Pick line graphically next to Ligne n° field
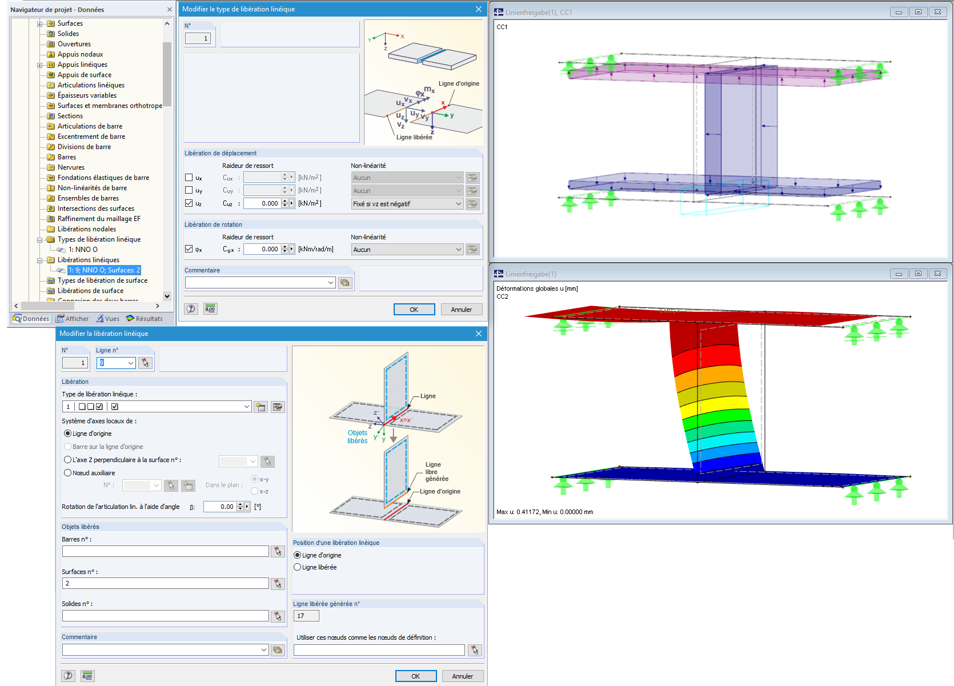 145,363
